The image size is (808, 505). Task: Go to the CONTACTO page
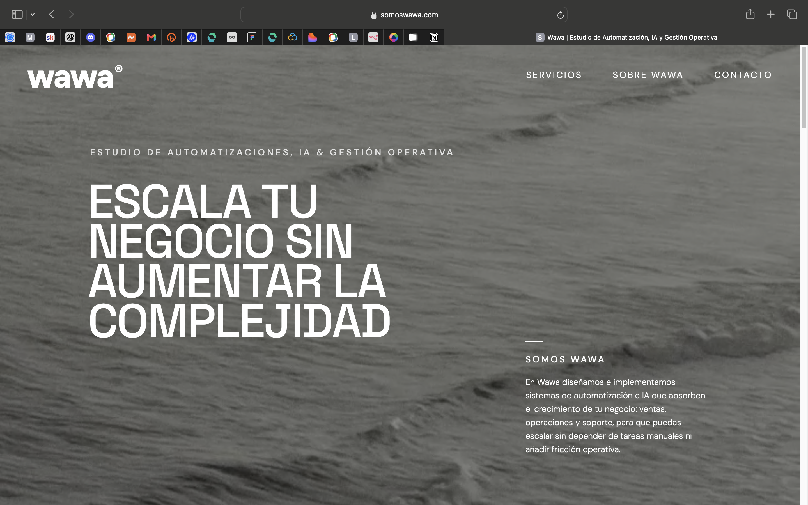tap(743, 75)
